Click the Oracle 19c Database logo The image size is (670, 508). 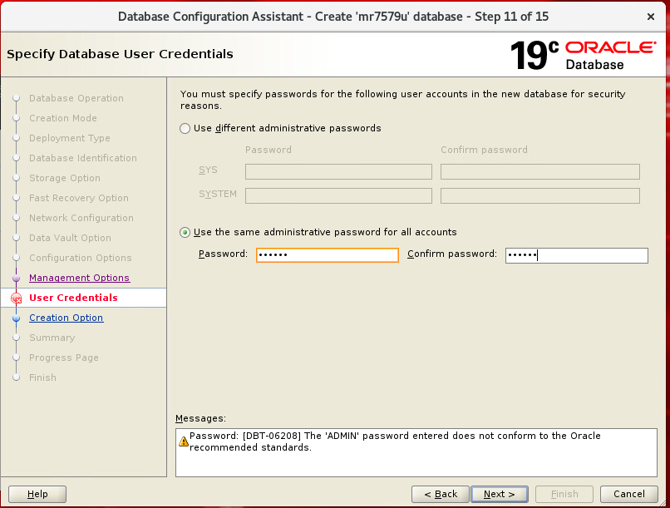(583, 55)
